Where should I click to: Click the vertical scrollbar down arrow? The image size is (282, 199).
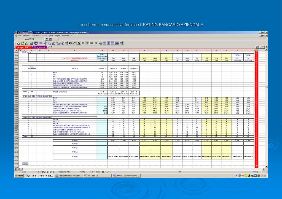coord(266,167)
